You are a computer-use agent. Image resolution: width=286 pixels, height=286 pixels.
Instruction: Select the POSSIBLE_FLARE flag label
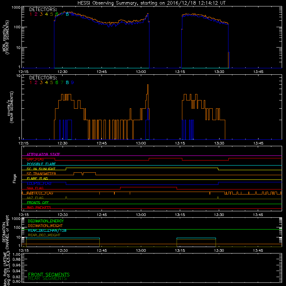(41, 164)
